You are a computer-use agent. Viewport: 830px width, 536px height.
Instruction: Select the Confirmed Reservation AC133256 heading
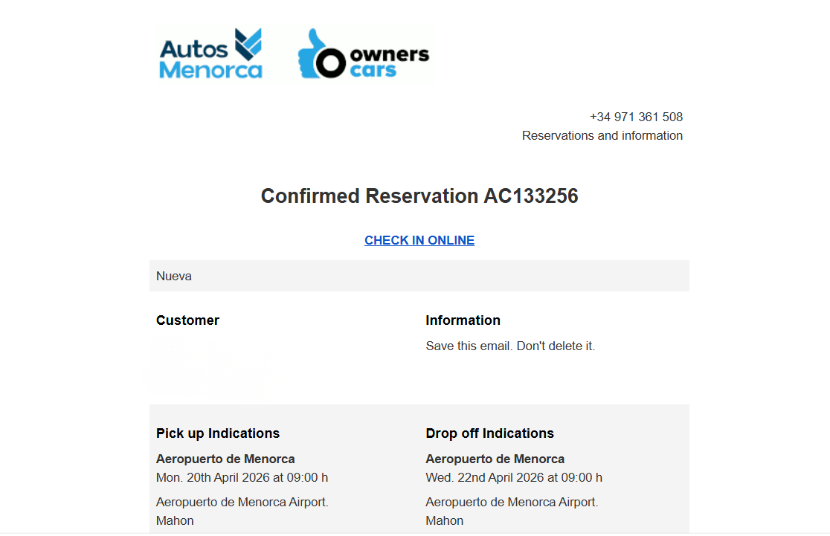point(419,196)
